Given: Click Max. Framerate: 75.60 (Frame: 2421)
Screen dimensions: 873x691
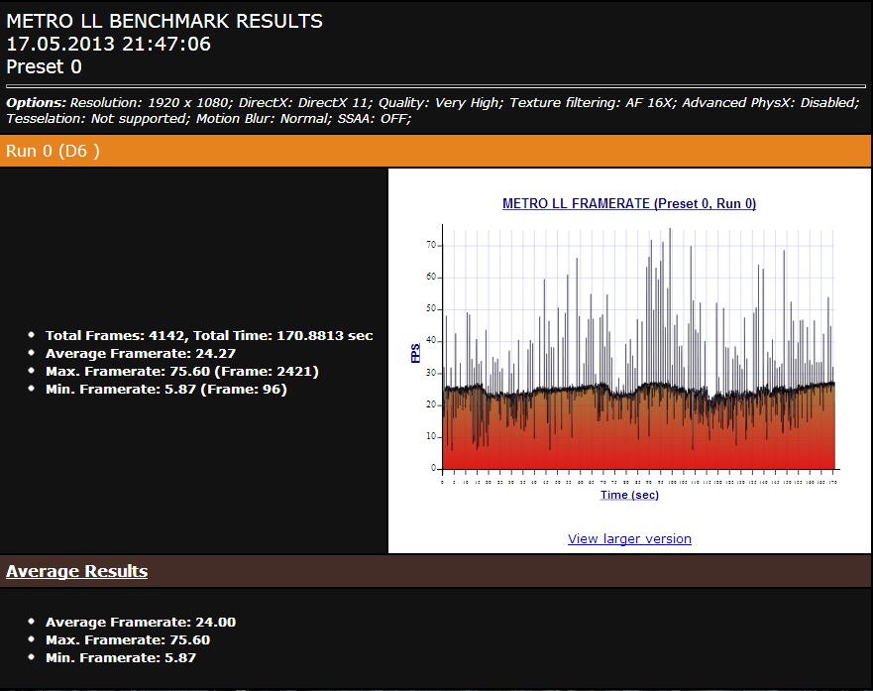Looking at the screenshot, I should [x=182, y=372].
